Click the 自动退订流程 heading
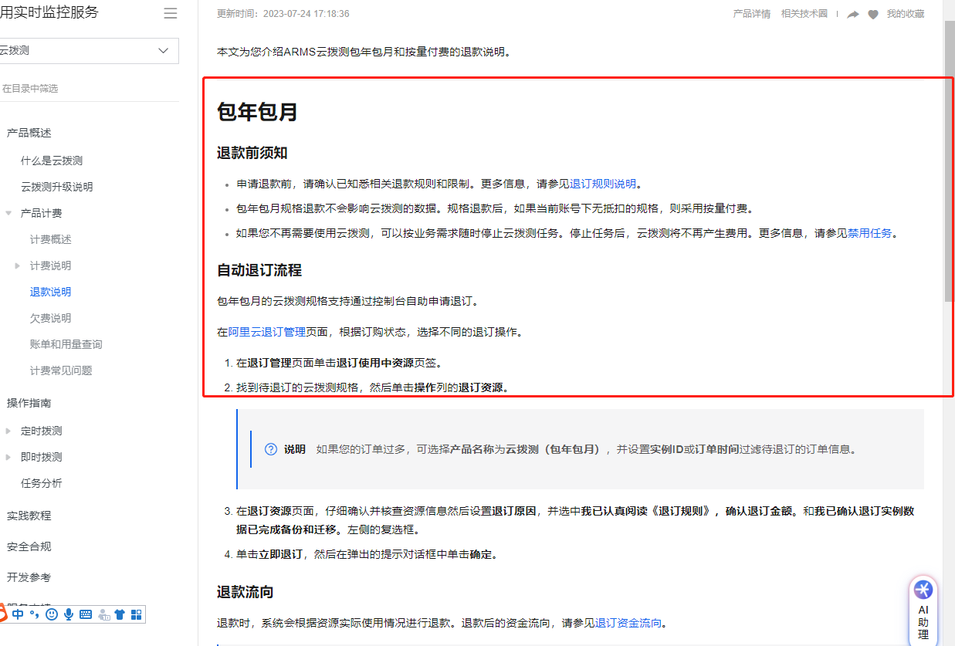The image size is (955, 646). click(259, 270)
